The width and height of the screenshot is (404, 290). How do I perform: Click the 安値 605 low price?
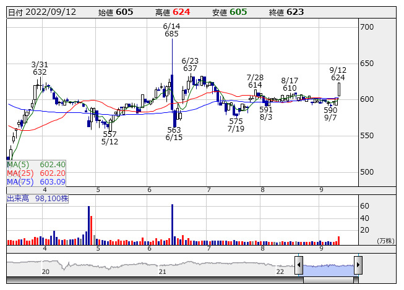(x=230, y=12)
